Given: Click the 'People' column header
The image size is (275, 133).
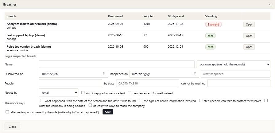Looking at the screenshot, I should coord(148,16).
